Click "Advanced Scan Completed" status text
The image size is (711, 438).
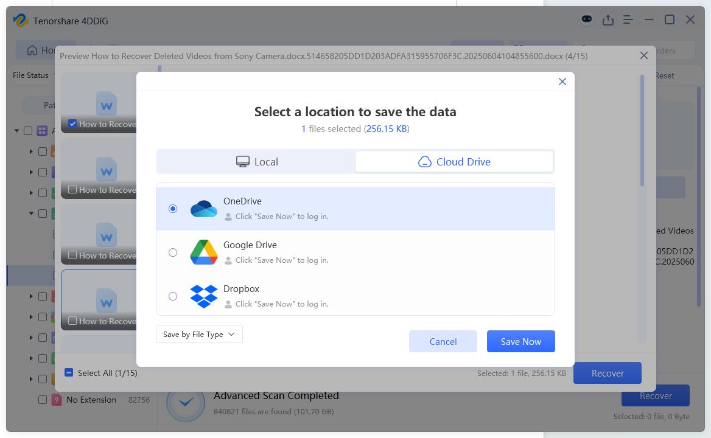click(x=276, y=395)
